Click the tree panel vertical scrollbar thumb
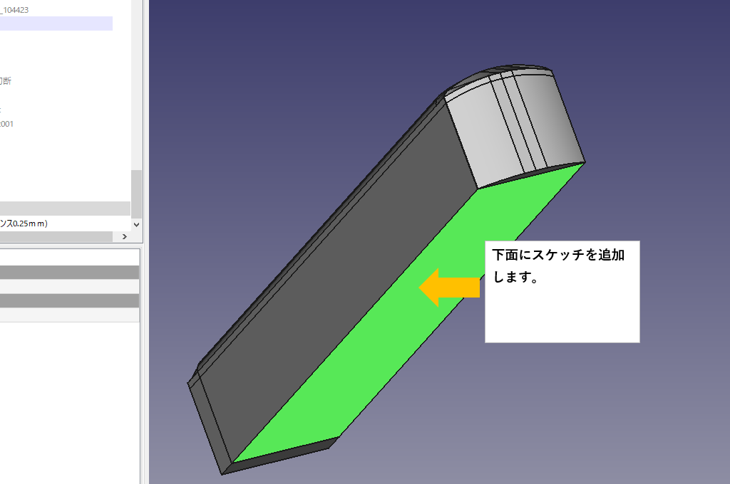The image size is (730, 484). [136, 193]
